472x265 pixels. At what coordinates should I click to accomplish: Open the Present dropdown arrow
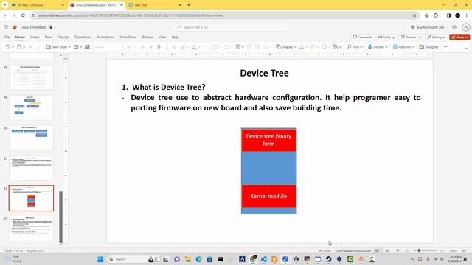420,38
